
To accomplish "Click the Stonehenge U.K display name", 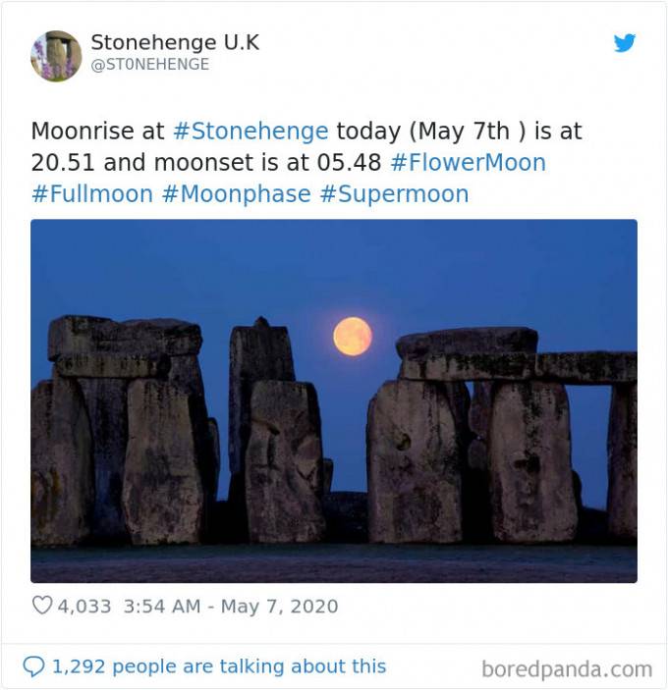I will [175, 42].
